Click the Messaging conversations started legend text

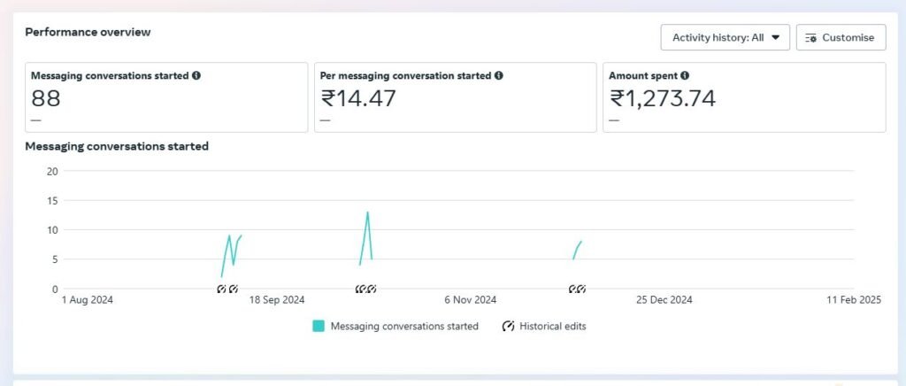point(404,326)
